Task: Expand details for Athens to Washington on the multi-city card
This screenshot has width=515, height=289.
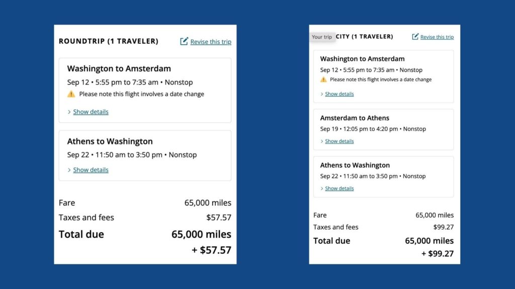Action: click(339, 188)
